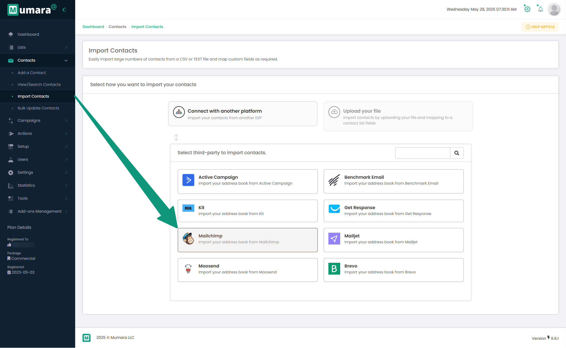Expand the Settings menu chevron
This screenshot has width=566, height=348.
66,173
